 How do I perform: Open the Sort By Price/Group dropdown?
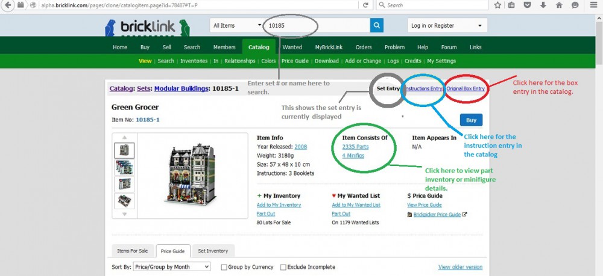(x=171, y=267)
